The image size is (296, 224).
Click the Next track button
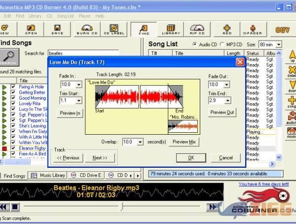tap(100, 158)
